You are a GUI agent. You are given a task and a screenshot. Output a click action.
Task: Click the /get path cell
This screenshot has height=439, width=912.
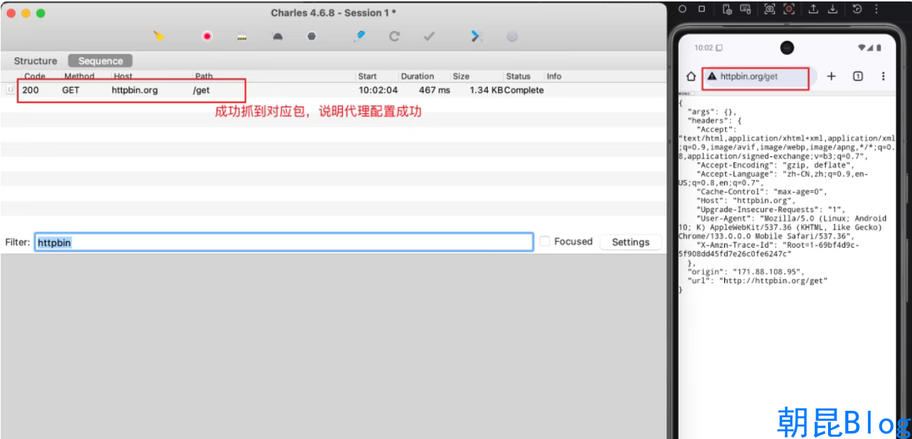coord(202,91)
